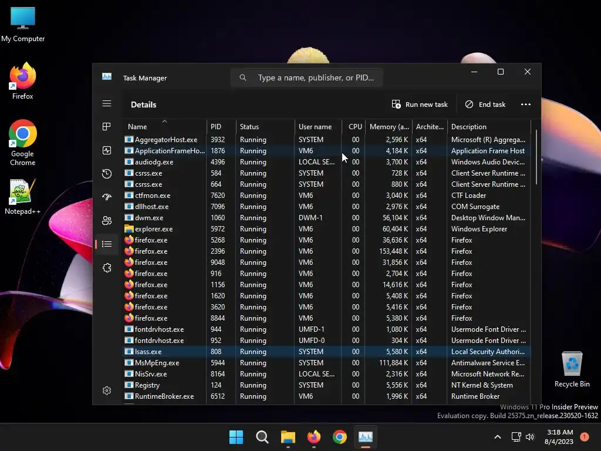Select the Registry process
This screenshot has width=601, height=451.
(x=326, y=385)
